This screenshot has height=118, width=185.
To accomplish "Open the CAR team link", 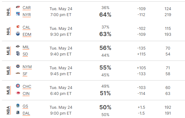I will coord(27,8).
